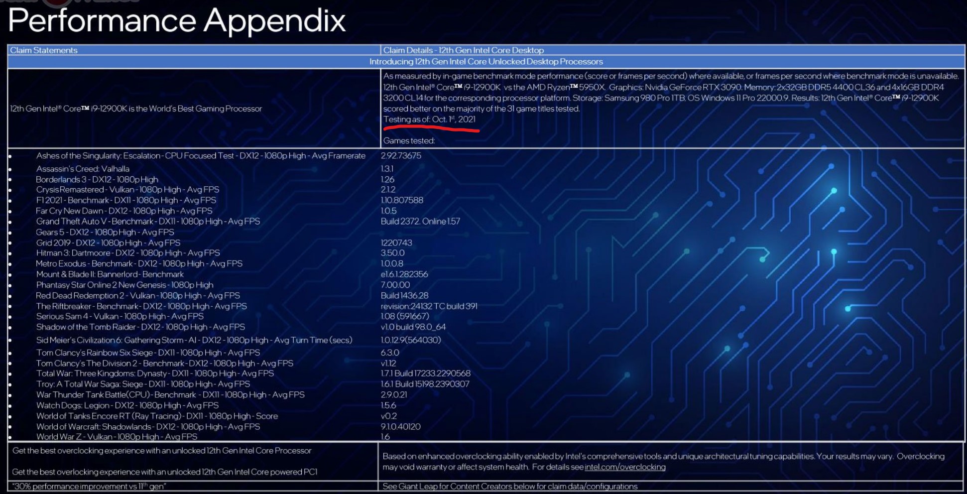Select the Far Cry New Dawn row
The height and width of the screenshot is (494, 967).
point(124,211)
